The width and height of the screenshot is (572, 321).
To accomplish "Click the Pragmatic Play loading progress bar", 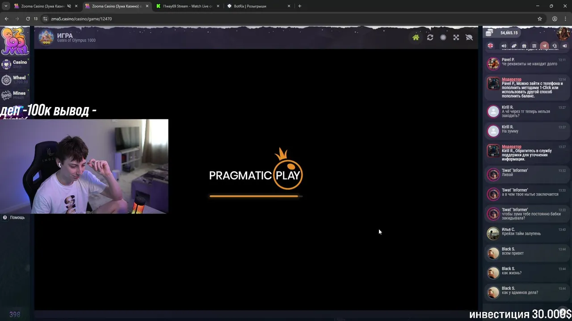I will click(x=256, y=196).
